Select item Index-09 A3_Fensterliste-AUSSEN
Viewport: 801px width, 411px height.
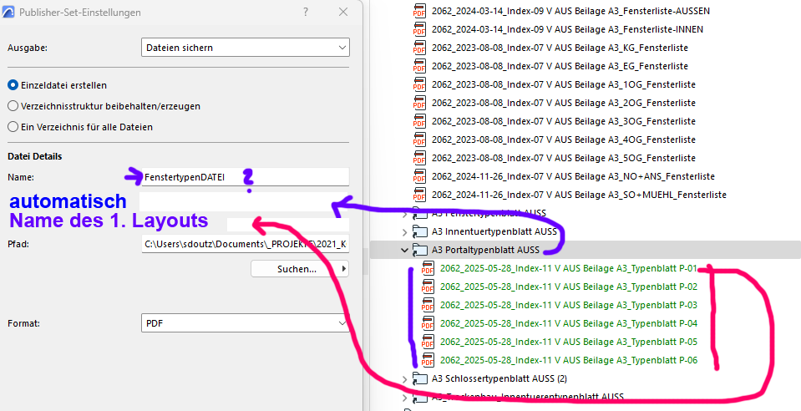pos(570,11)
